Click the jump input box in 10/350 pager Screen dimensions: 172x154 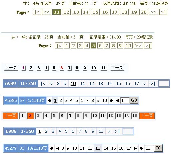(164, 83)
